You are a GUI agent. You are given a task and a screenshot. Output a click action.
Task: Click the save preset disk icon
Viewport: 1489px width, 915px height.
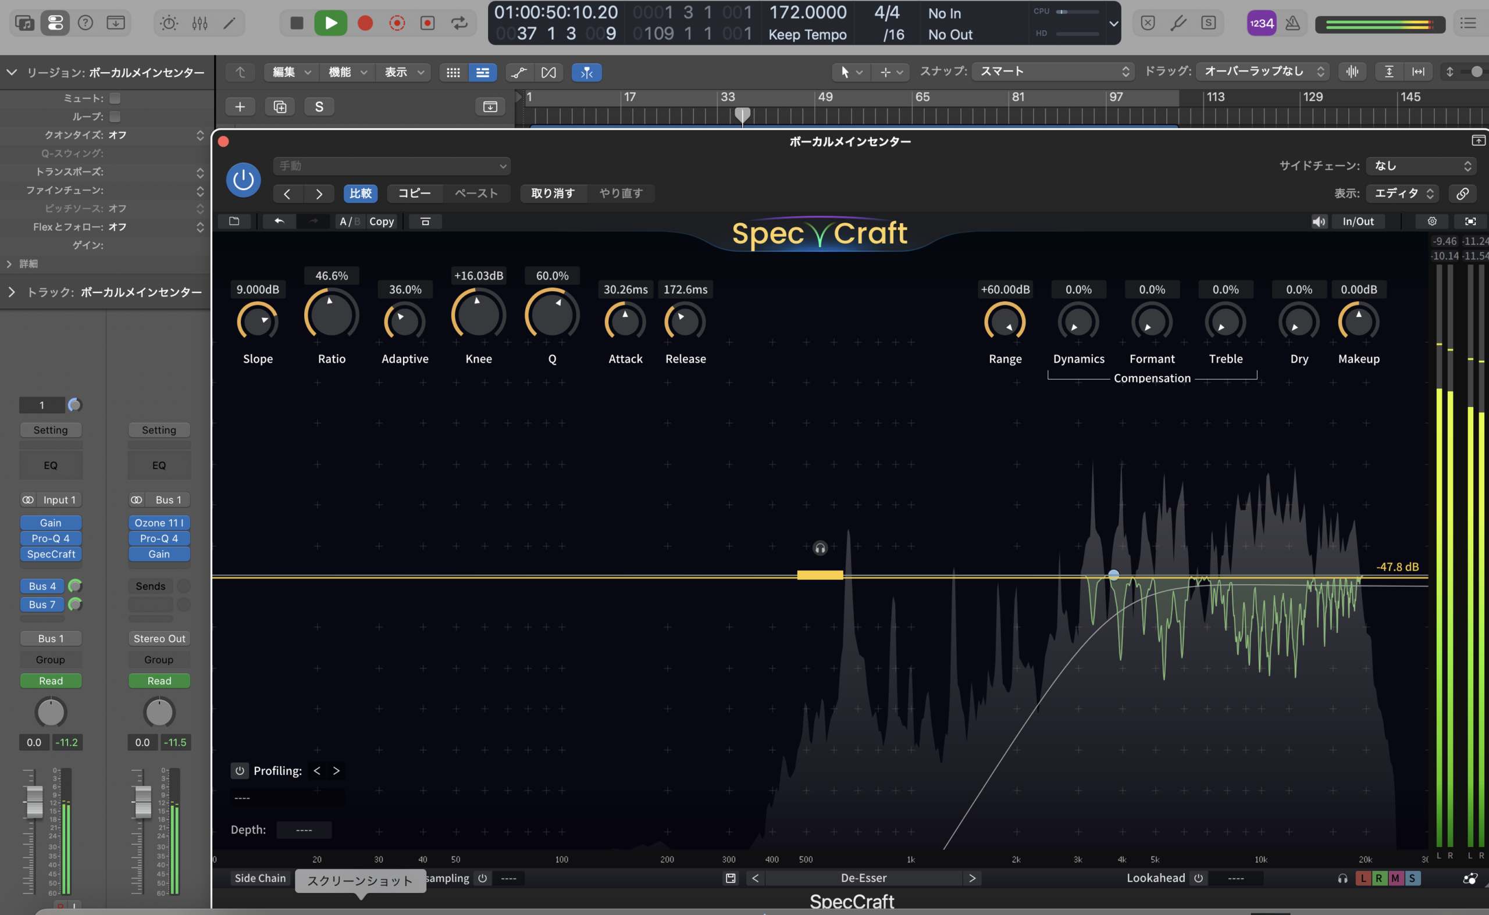pos(731,878)
